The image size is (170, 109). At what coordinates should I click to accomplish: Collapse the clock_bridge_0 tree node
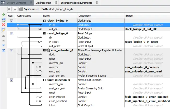pyautogui.click(x=44, y=21)
